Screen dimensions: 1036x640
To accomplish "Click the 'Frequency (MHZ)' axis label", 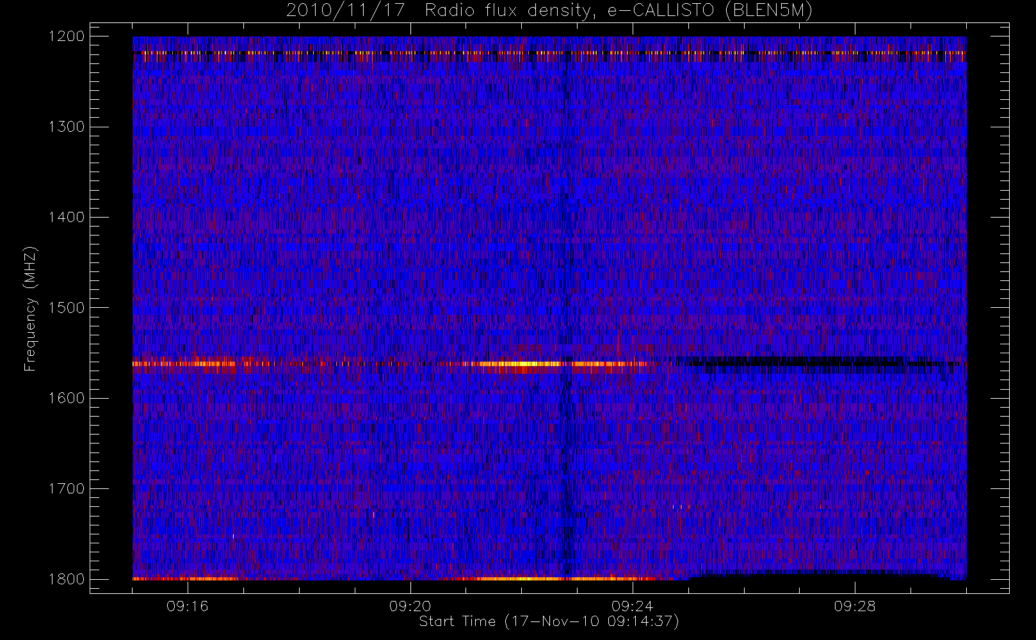I will [30, 308].
